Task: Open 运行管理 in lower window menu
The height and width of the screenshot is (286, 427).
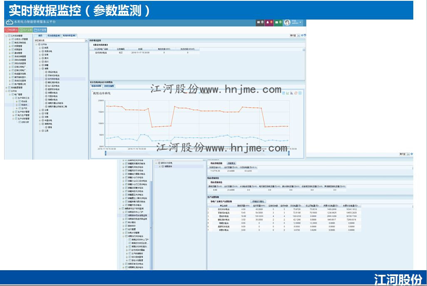Action: [132, 229]
